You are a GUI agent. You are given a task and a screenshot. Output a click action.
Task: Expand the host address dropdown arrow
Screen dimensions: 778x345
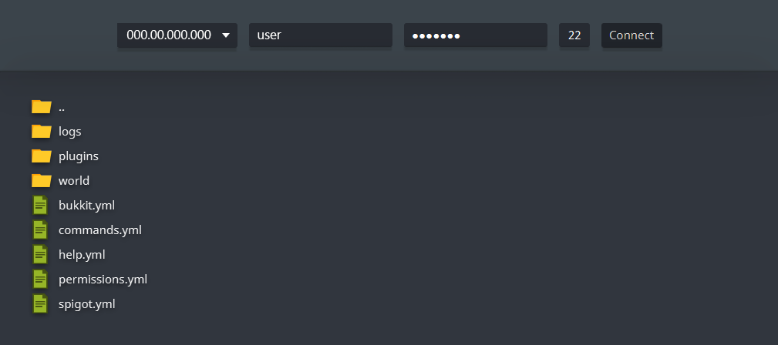226,35
